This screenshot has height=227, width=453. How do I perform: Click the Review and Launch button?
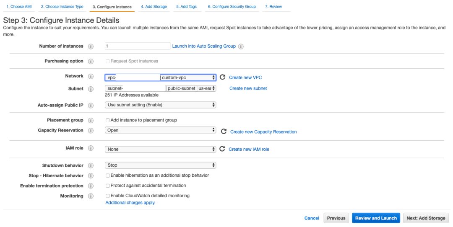376,218
